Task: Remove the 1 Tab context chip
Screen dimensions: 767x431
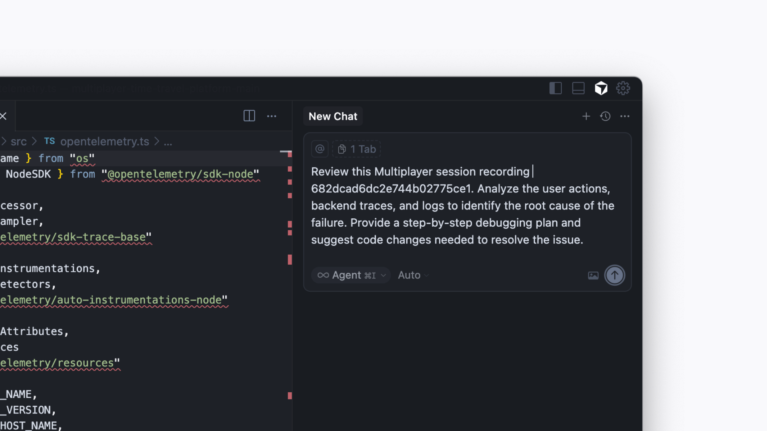Action: [357, 149]
